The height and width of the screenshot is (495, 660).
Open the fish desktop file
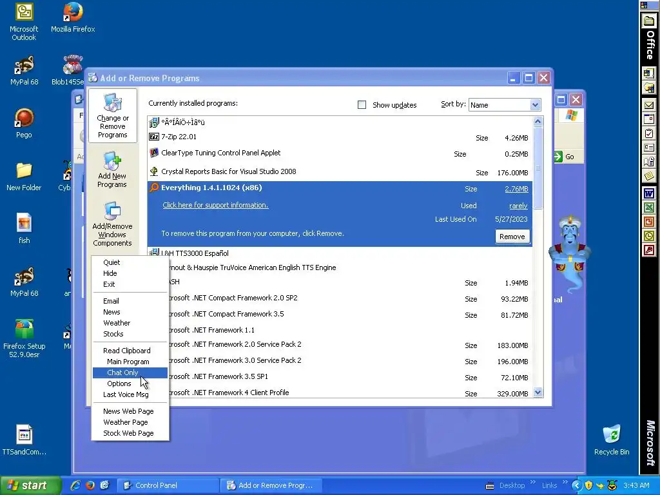point(24,229)
